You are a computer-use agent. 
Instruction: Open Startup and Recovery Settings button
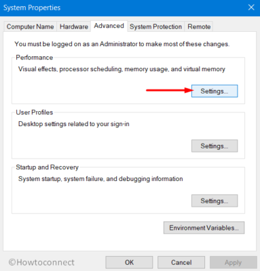pos(215,201)
